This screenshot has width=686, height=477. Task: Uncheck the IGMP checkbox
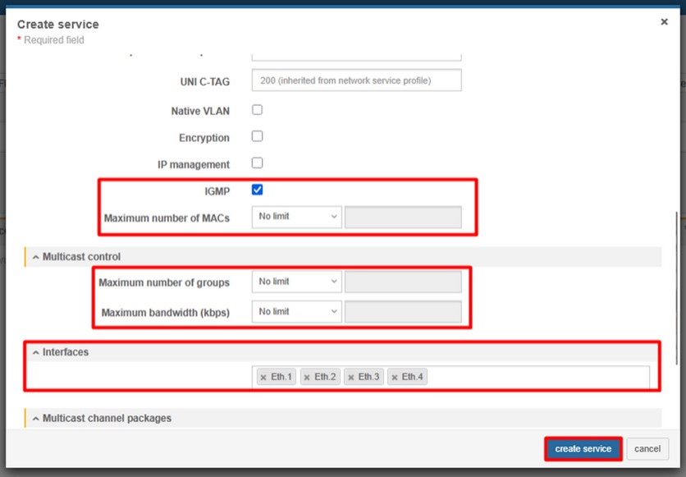pyautogui.click(x=257, y=190)
